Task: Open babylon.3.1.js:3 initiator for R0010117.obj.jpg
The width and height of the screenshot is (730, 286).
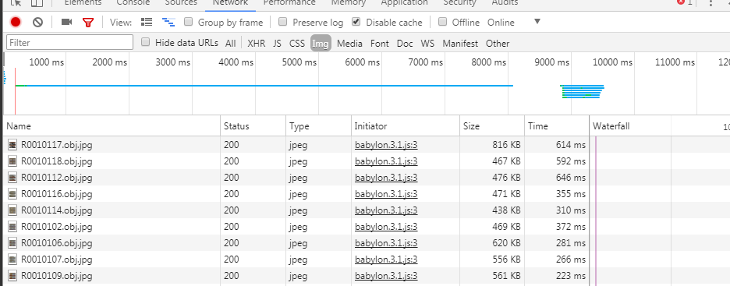Action: (386, 145)
